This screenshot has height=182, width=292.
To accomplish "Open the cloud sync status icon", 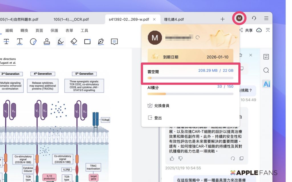I will [258, 30].
